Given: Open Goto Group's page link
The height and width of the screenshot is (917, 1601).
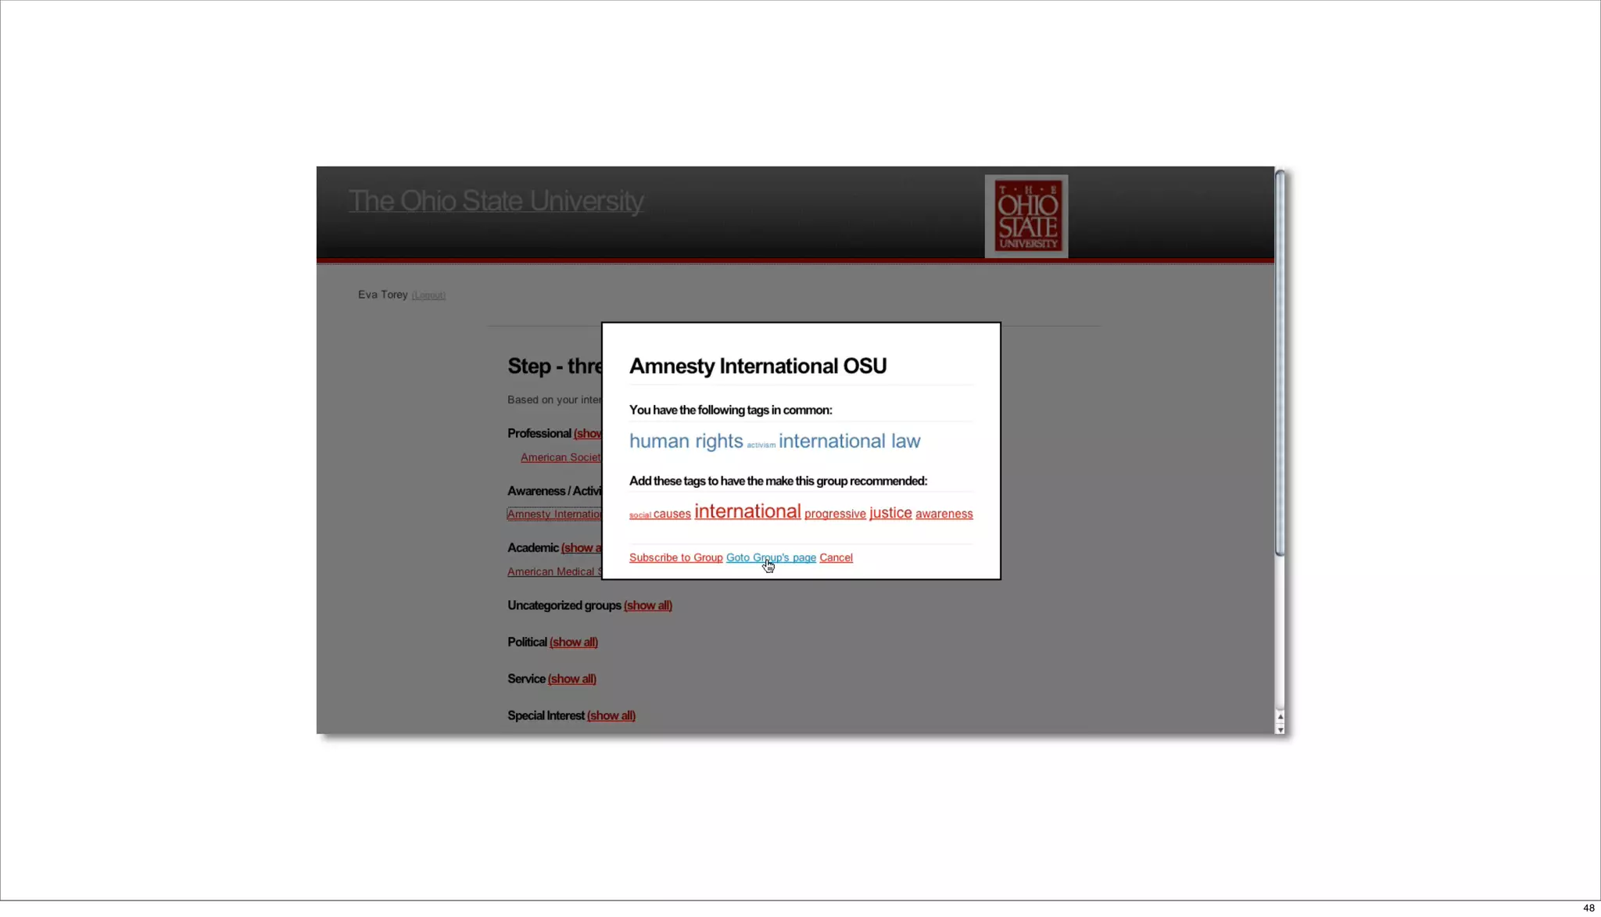Looking at the screenshot, I should [x=770, y=557].
